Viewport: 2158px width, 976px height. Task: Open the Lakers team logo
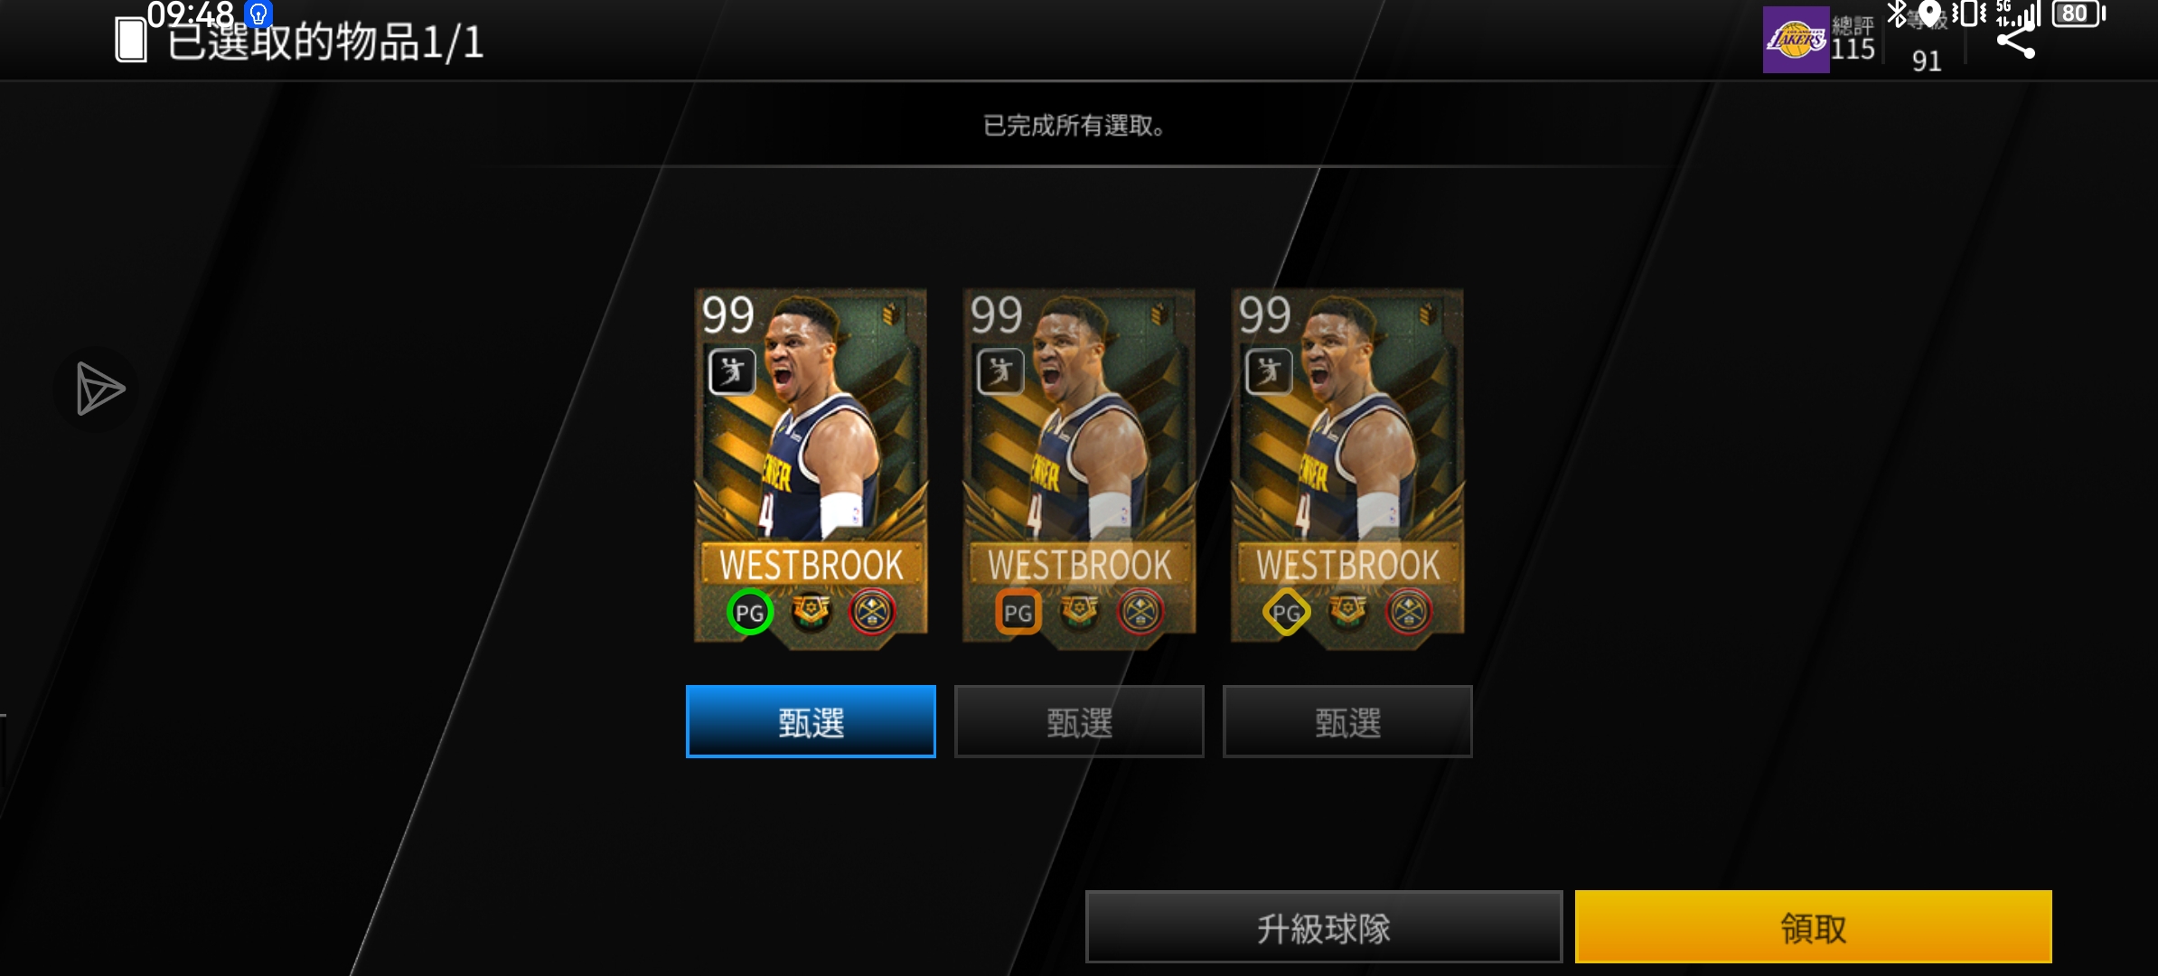point(1796,40)
